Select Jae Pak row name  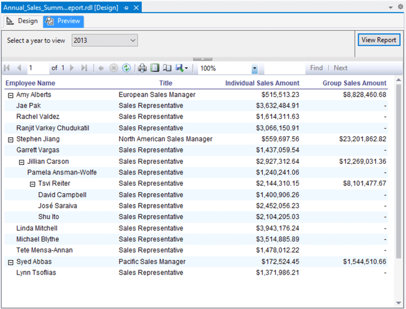(29, 106)
